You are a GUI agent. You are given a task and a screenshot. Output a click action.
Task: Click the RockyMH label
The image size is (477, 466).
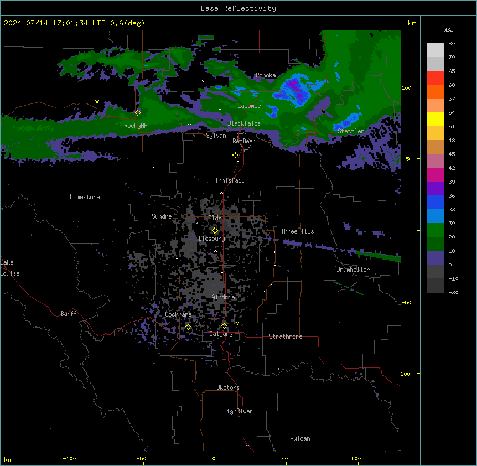click(x=136, y=125)
